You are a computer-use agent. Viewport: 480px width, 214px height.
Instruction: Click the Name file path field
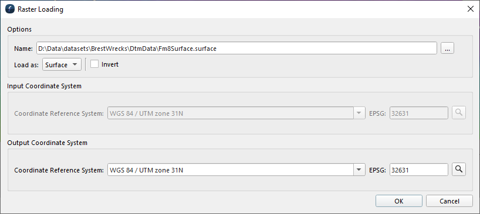pyautogui.click(x=236, y=48)
